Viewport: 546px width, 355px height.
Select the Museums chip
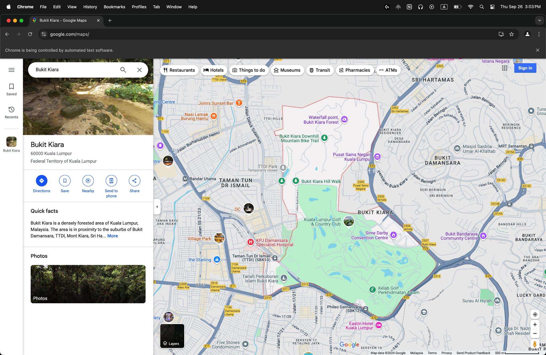coord(287,70)
